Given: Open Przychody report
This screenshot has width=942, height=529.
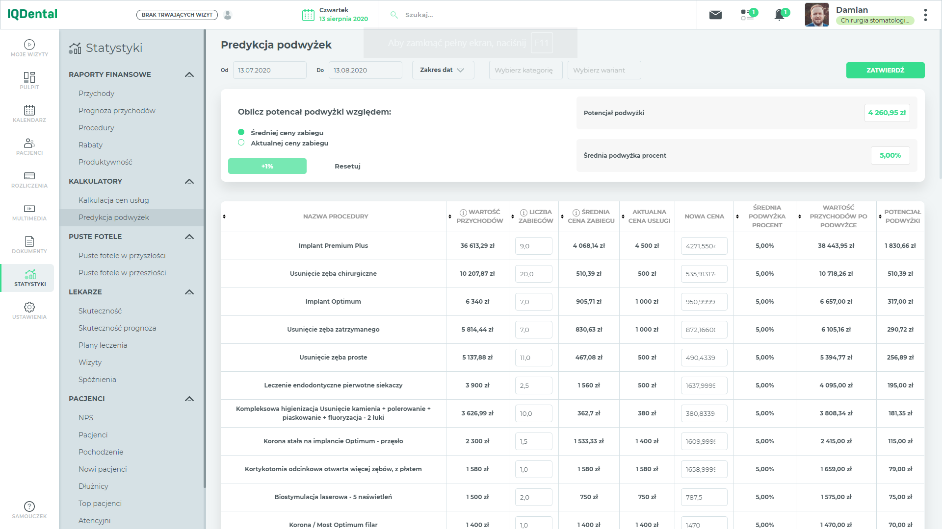Looking at the screenshot, I should tap(96, 94).
